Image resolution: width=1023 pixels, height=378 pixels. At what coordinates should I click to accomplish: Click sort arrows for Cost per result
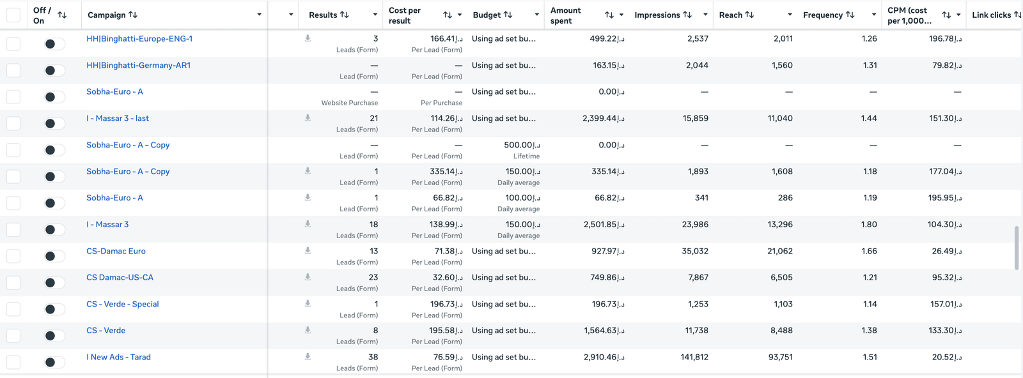coord(448,15)
